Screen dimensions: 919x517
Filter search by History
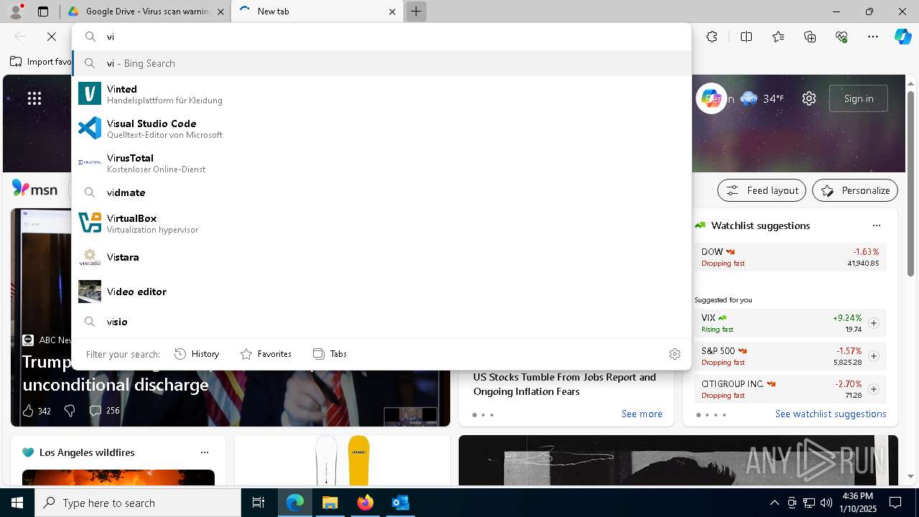point(197,354)
